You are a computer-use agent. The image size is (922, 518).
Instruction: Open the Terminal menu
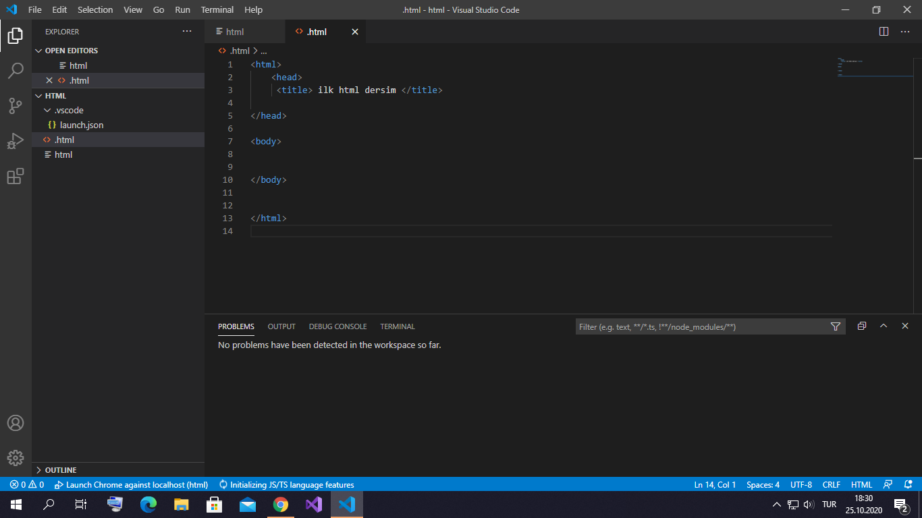(217, 9)
